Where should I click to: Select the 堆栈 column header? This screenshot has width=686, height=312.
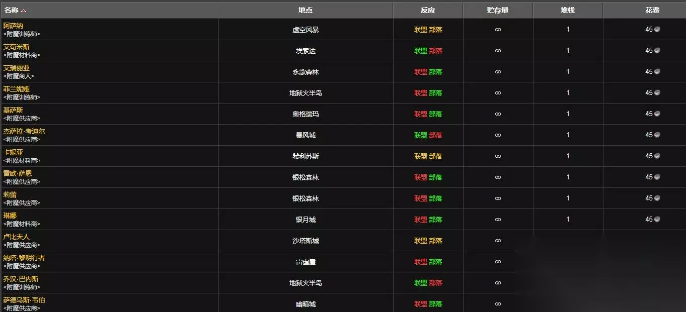tap(568, 10)
